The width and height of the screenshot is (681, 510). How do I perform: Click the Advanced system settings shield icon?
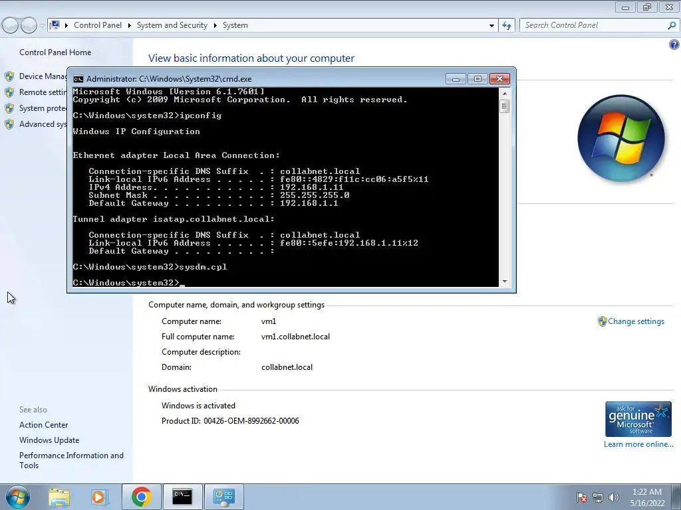pos(9,124)
